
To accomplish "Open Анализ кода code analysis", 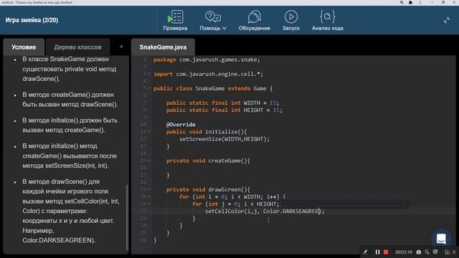I will pos(327,20).
